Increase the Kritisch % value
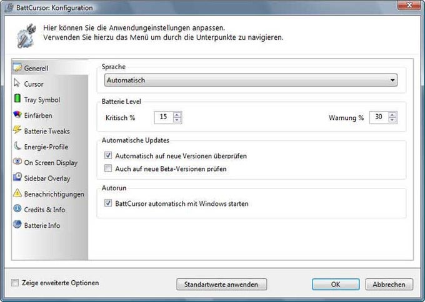This screenshot has height=302, width=425. [177, 114]
